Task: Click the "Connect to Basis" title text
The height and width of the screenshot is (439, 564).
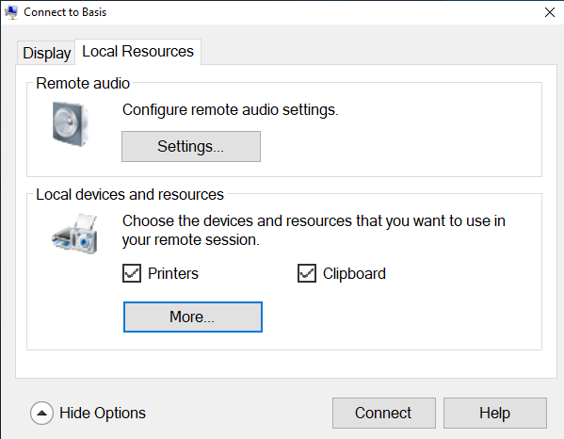Action: pos(65,12)
